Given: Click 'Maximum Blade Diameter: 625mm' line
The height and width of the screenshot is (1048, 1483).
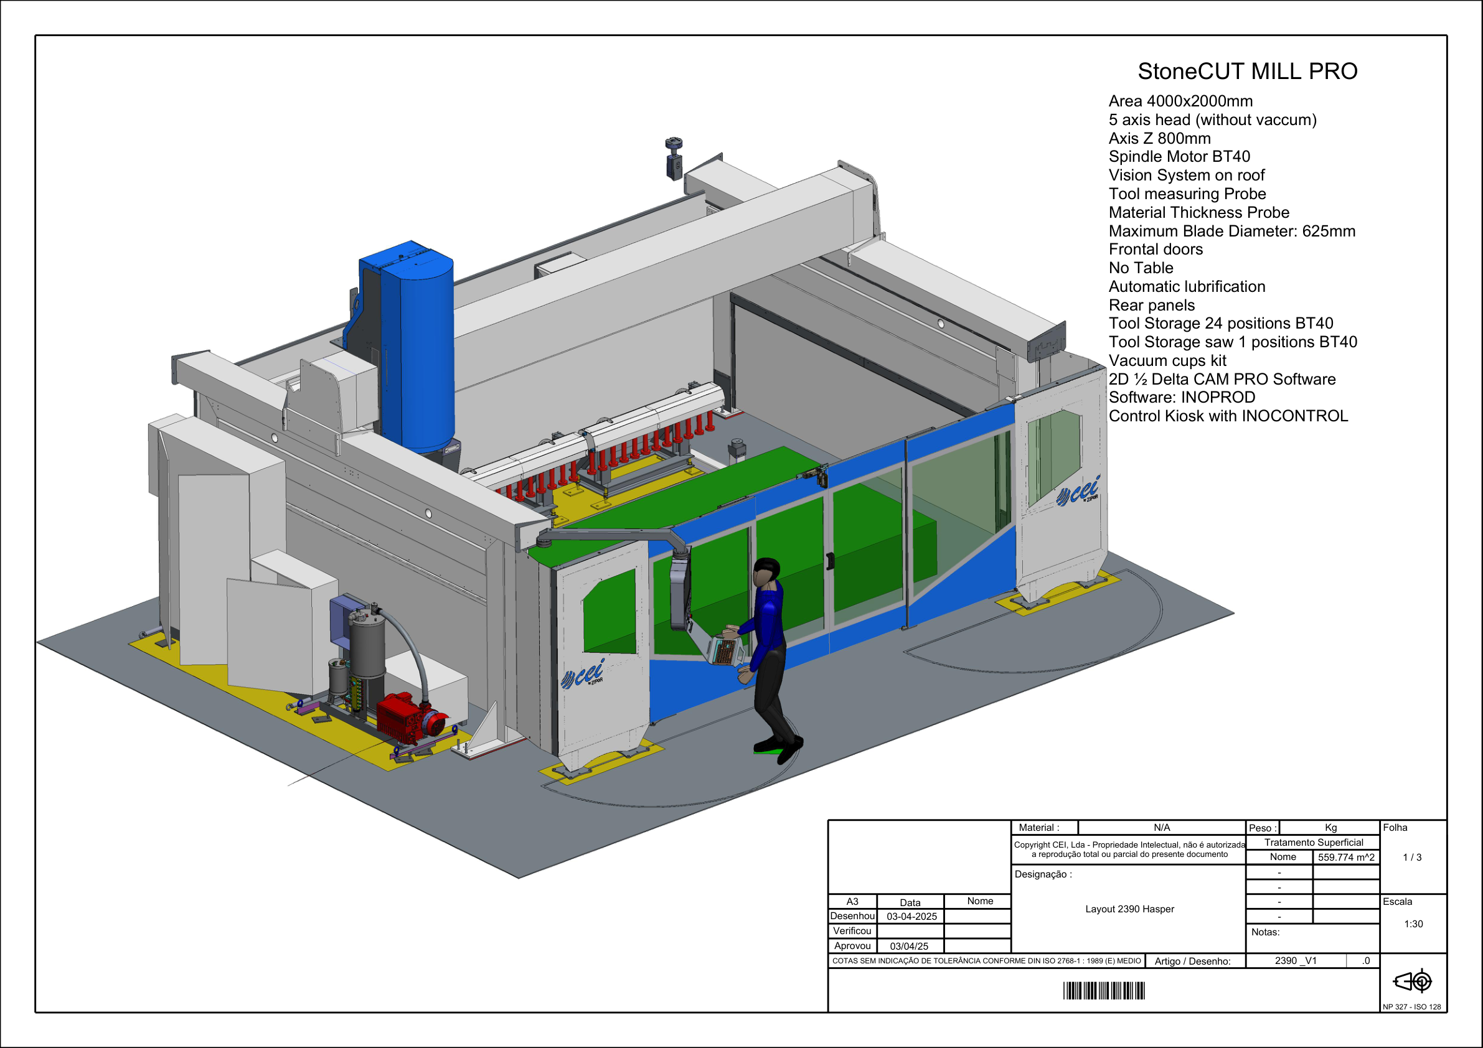Looking at the screenshot, I should click(1231, 231).
